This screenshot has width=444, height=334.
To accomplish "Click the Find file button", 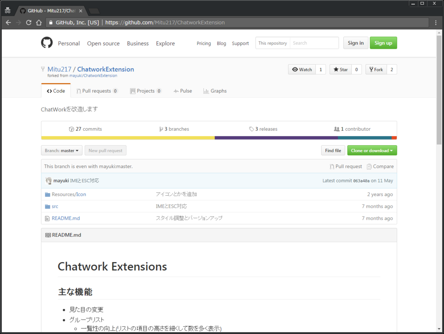I will pyautogui.click(x=333, y=150).
